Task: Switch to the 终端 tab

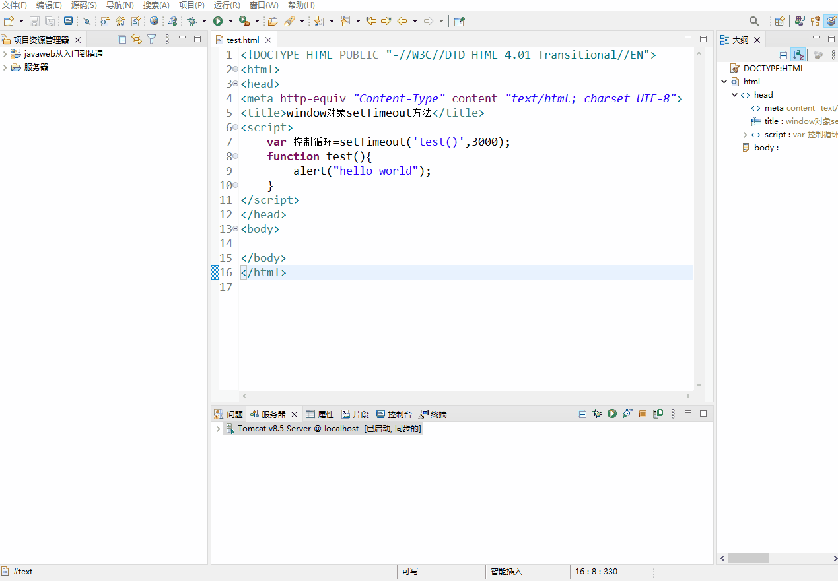Action: pyautogui.click(x=433, y=414)
